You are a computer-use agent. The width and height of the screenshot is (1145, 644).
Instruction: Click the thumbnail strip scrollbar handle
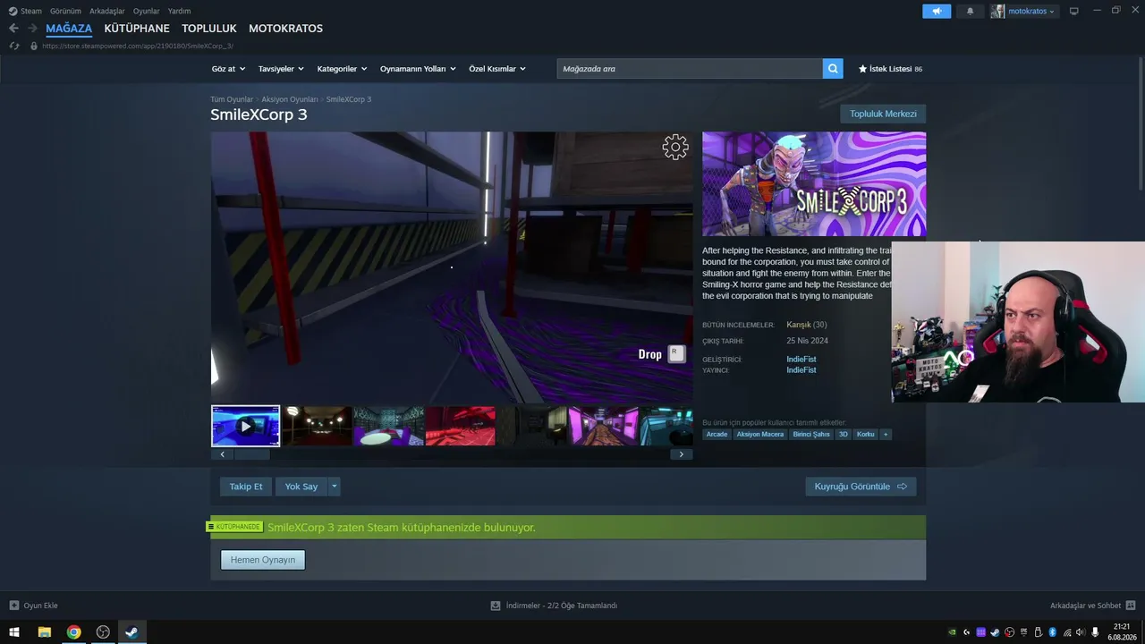point(252,454)
